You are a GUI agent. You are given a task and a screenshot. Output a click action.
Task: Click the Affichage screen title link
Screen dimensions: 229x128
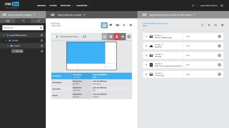[x=55, y=23]
